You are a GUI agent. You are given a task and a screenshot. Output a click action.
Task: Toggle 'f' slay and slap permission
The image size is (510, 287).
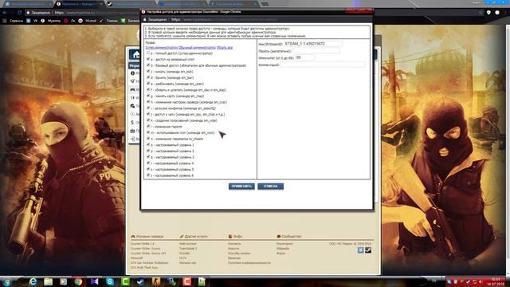(148, 90)
